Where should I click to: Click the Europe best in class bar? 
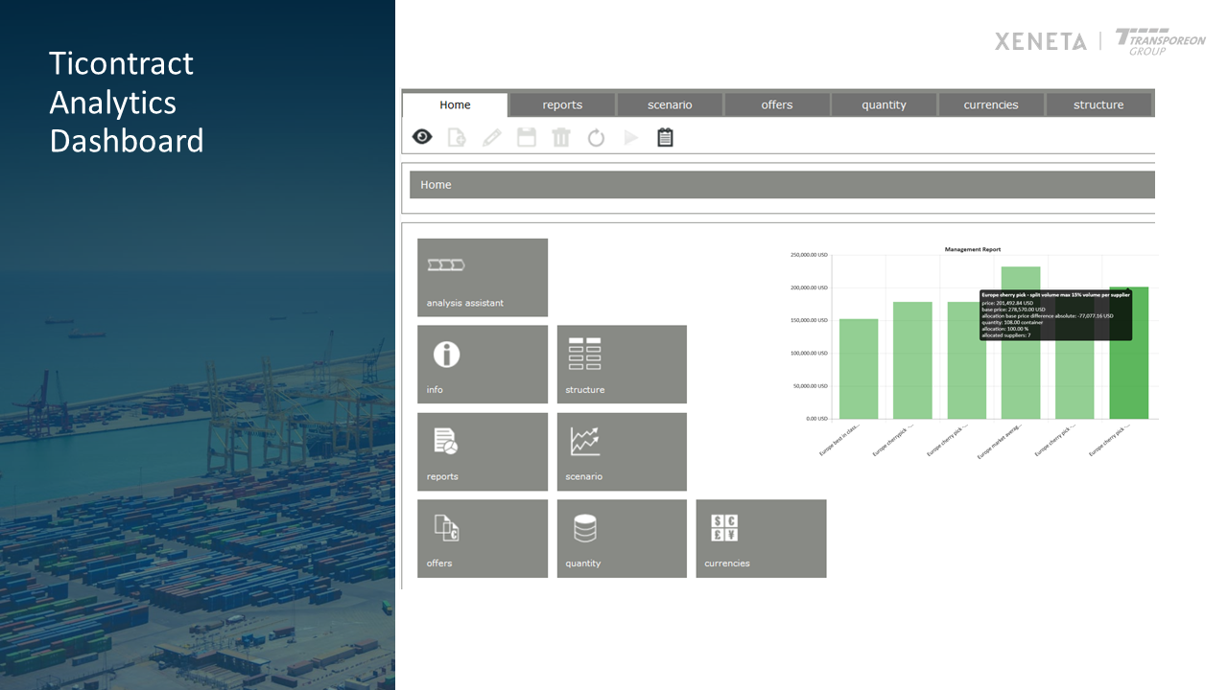859,369
